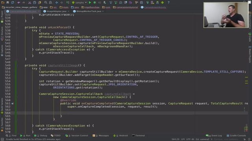Image resolution: width=252 pixels, height=141 pixels.
Task: Open the Structure side panel tab
Action: tap(2, 34)
